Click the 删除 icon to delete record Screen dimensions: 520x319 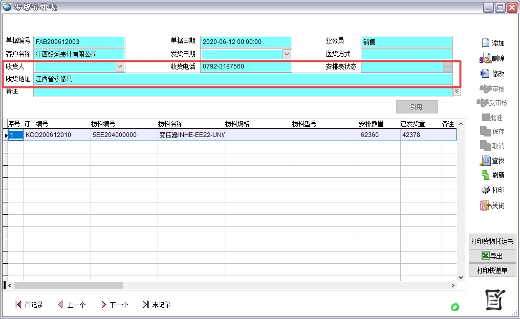coord(493,58)
